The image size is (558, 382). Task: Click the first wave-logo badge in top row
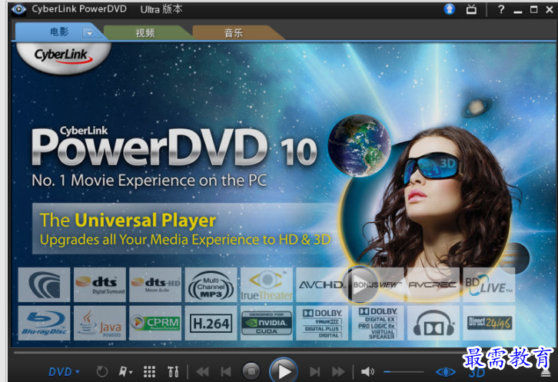click(44, 285)
